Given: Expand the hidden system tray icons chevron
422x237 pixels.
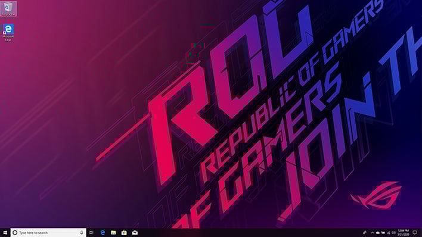Looking at the screenshot, I should coord(373,233).
